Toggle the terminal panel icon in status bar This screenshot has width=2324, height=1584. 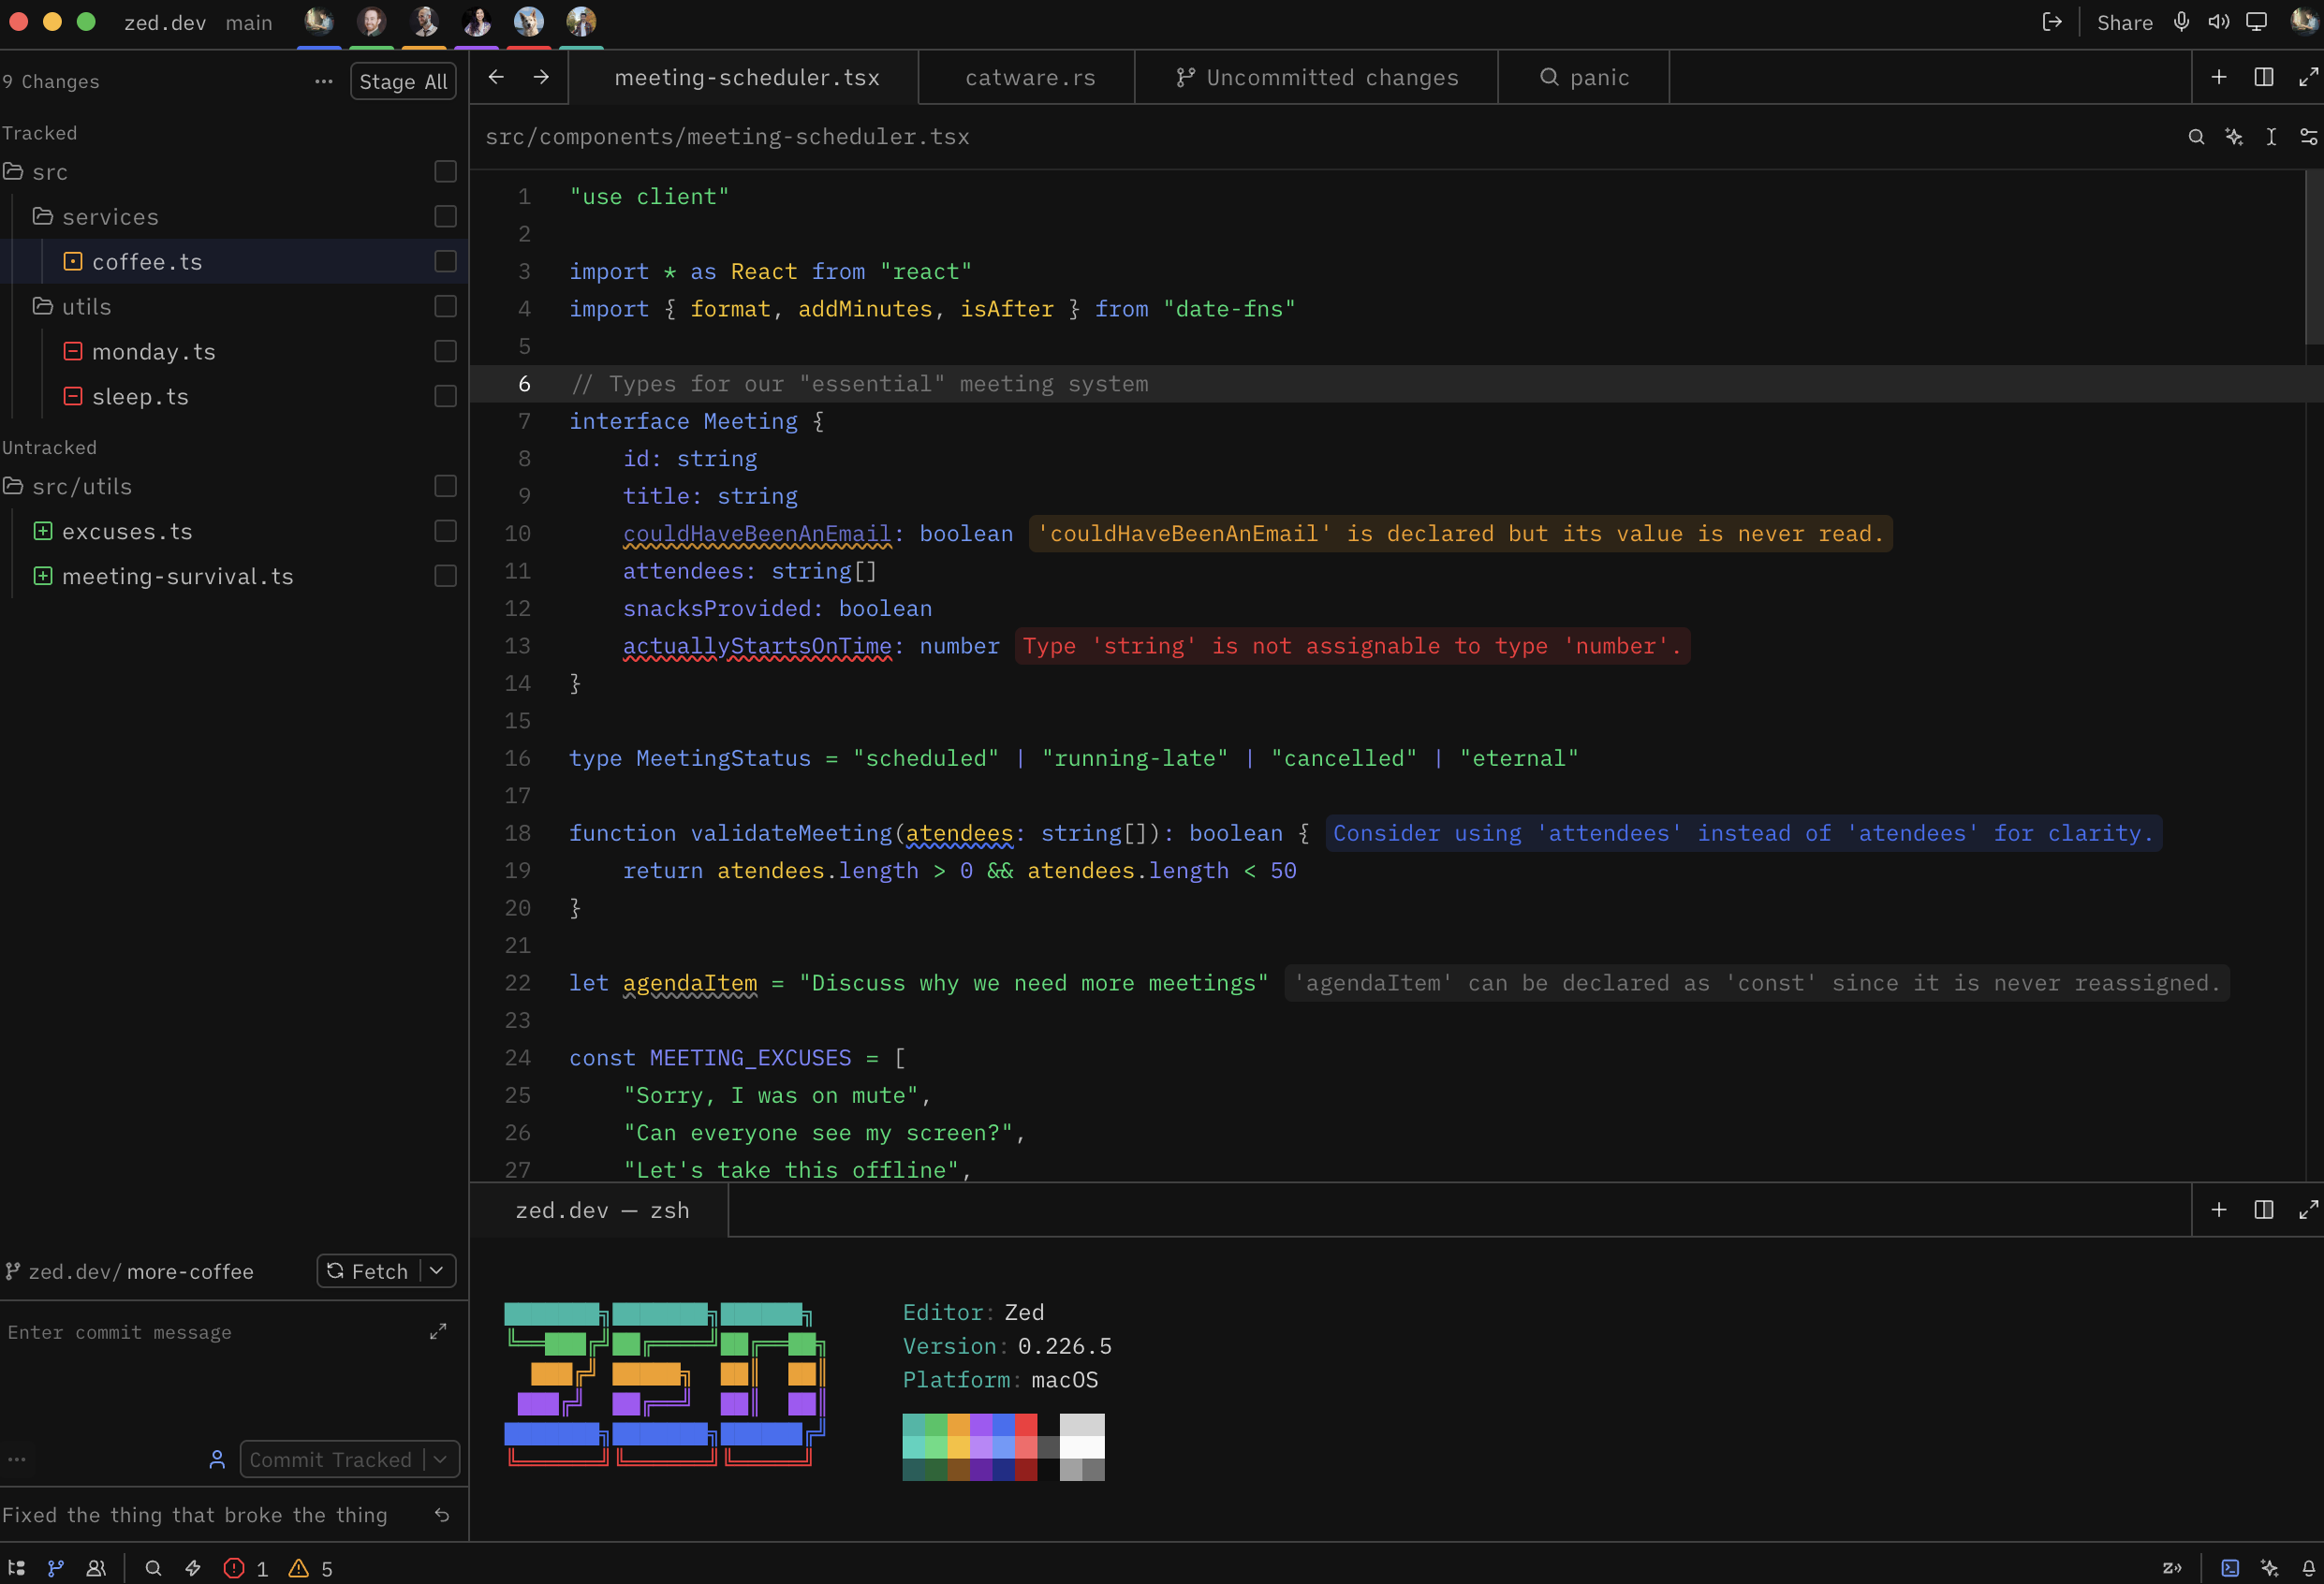(x=2230, y=1568)
